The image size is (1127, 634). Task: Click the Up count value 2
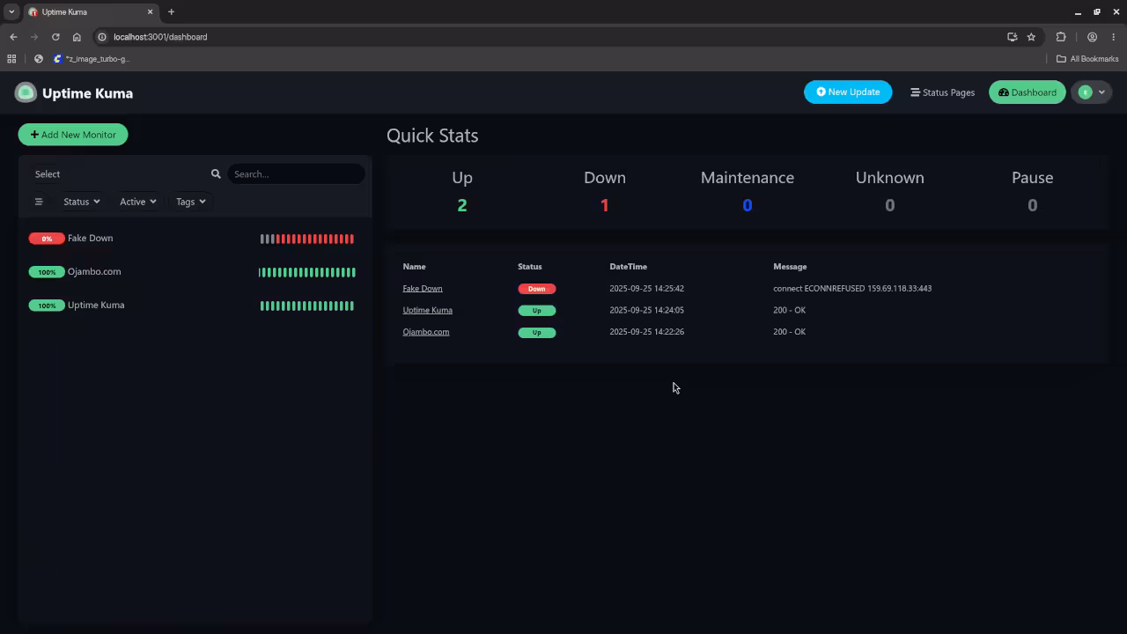[462, 205]
